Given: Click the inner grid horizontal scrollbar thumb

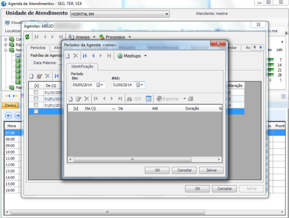Looking at the screenshot, I should (132, 160).
